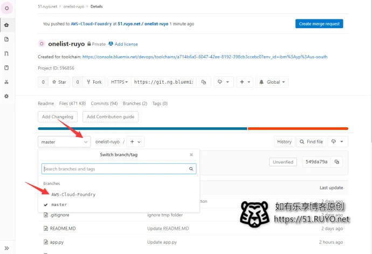Open the README.MD file
Viewport: 372px width, 254px height.
pyautogui.click(x=63, y=228)
